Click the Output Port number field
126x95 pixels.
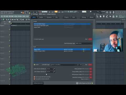pyautogui.click(x=90, y=39)
